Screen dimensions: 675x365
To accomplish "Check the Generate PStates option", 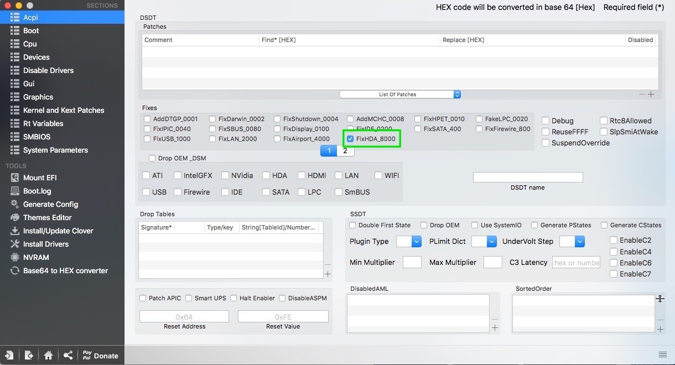I will click(x=534, y=225).
